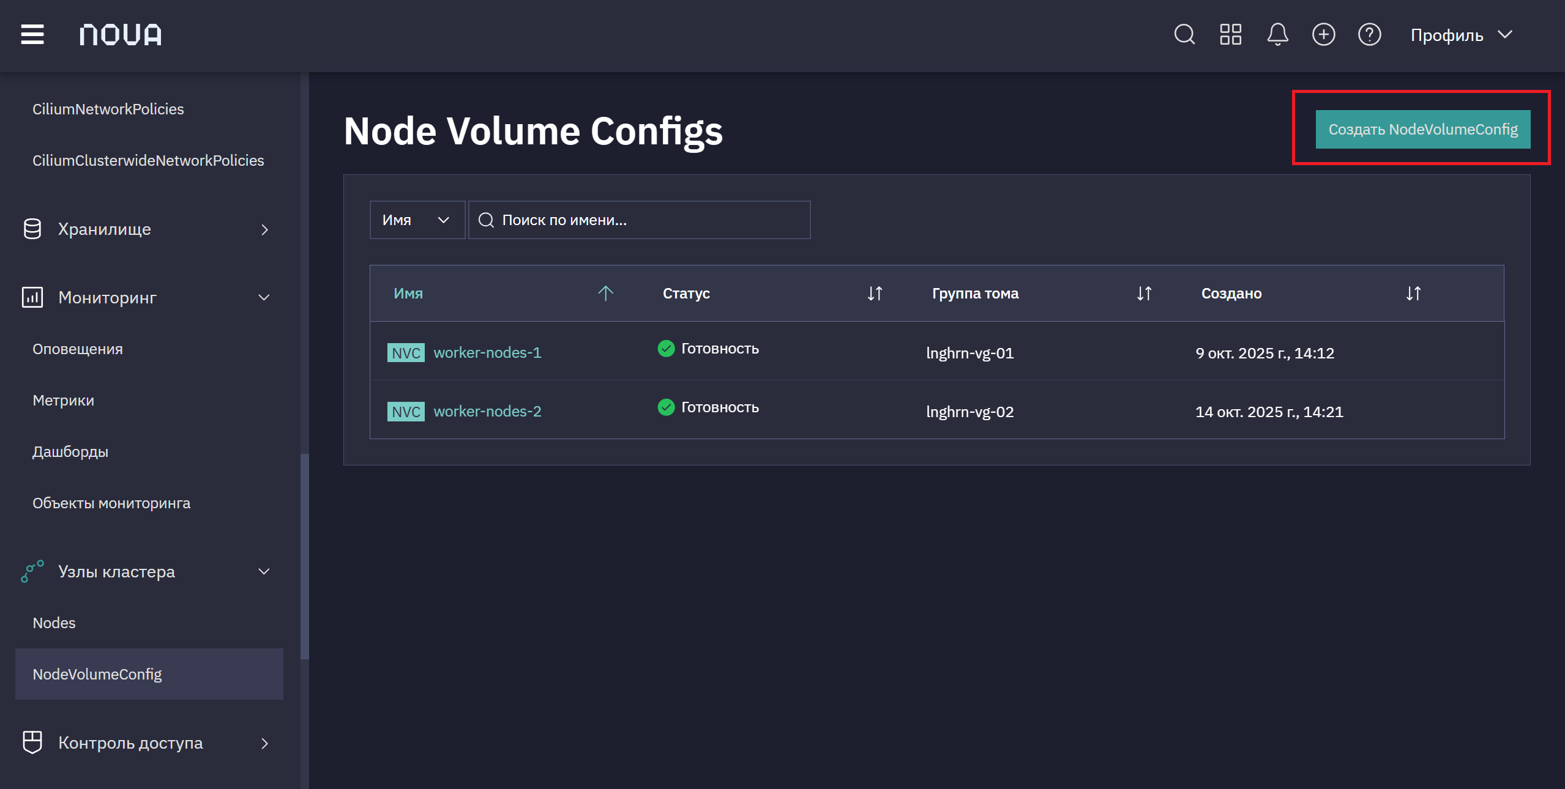This screenshot has width=1565, height=789.
Task: Click the lnghrn-vg-01 volume group cell
Action: tap(969, 353)
